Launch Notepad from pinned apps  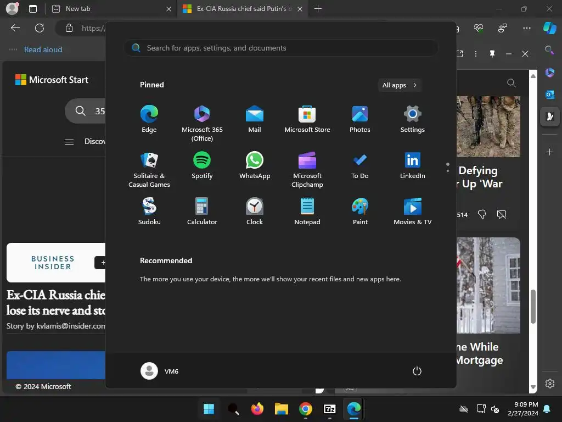tap(307, 212)
